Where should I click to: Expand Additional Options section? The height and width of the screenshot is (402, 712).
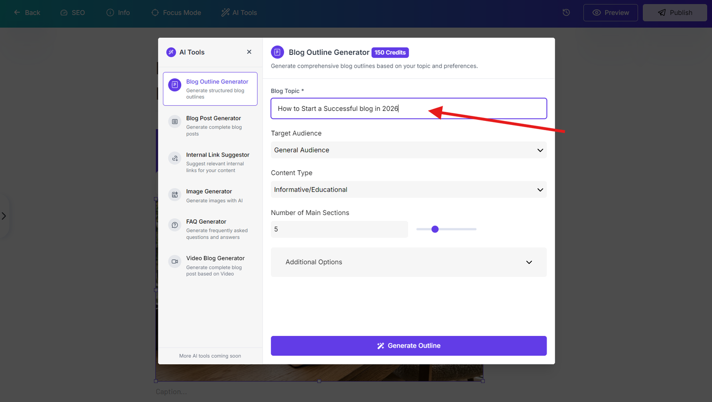pos(409,262)
